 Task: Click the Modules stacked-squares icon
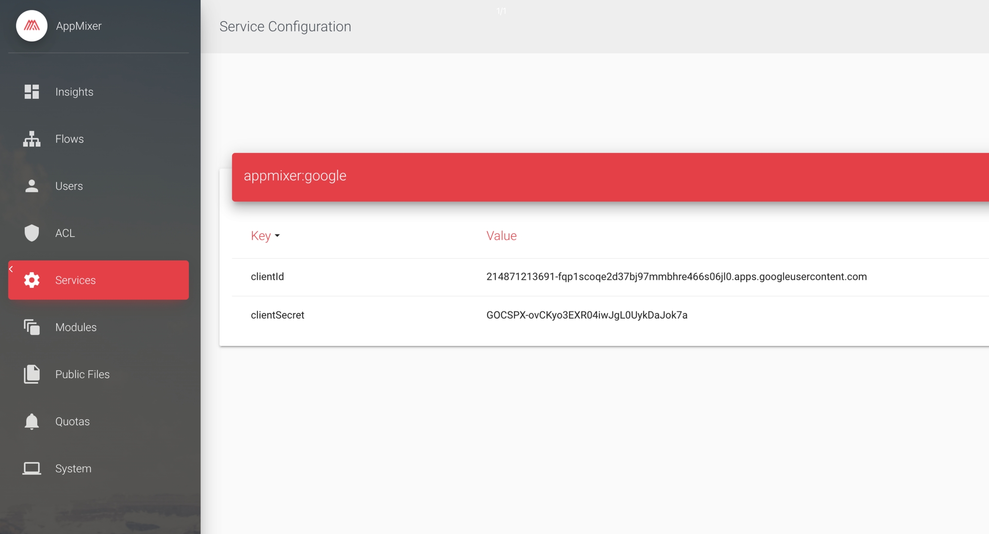pos(31,327)
